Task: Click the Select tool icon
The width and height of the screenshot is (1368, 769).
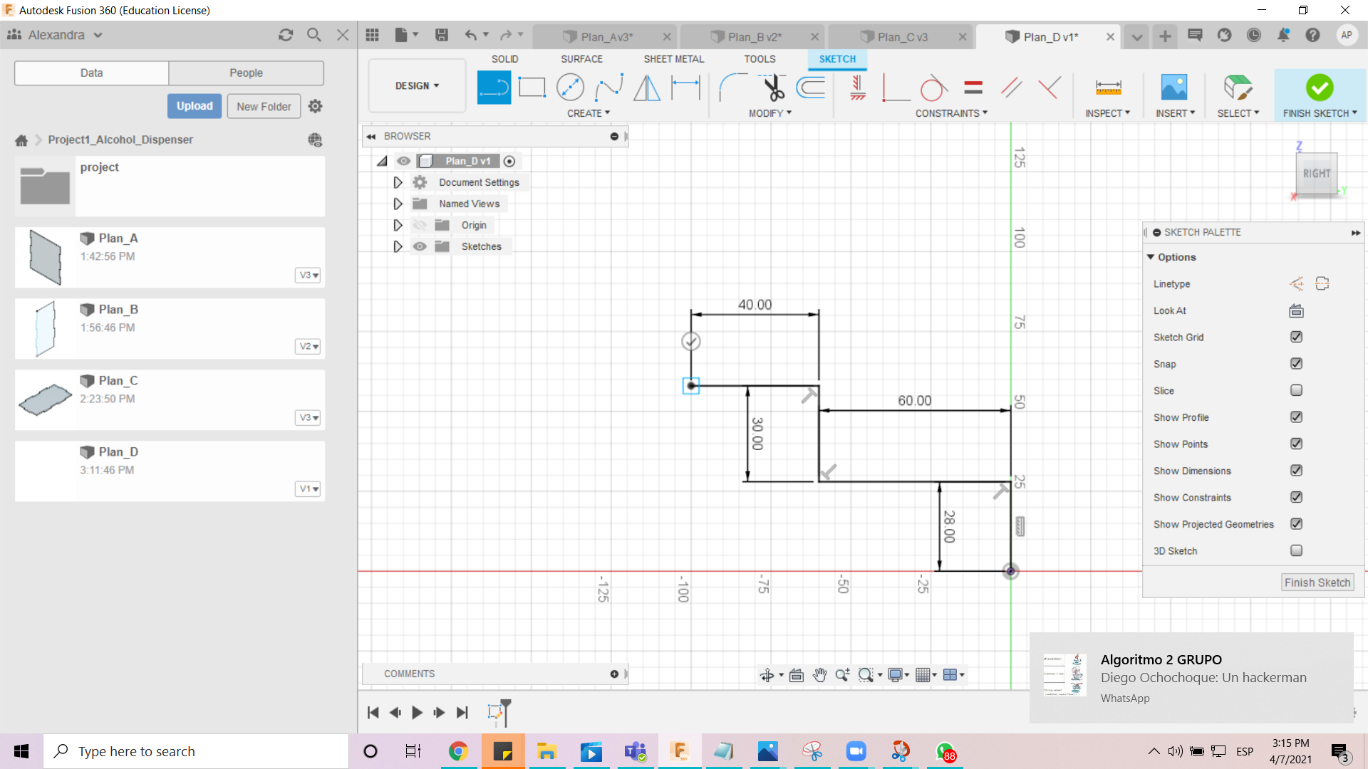Action: (x=1238, y=88)
